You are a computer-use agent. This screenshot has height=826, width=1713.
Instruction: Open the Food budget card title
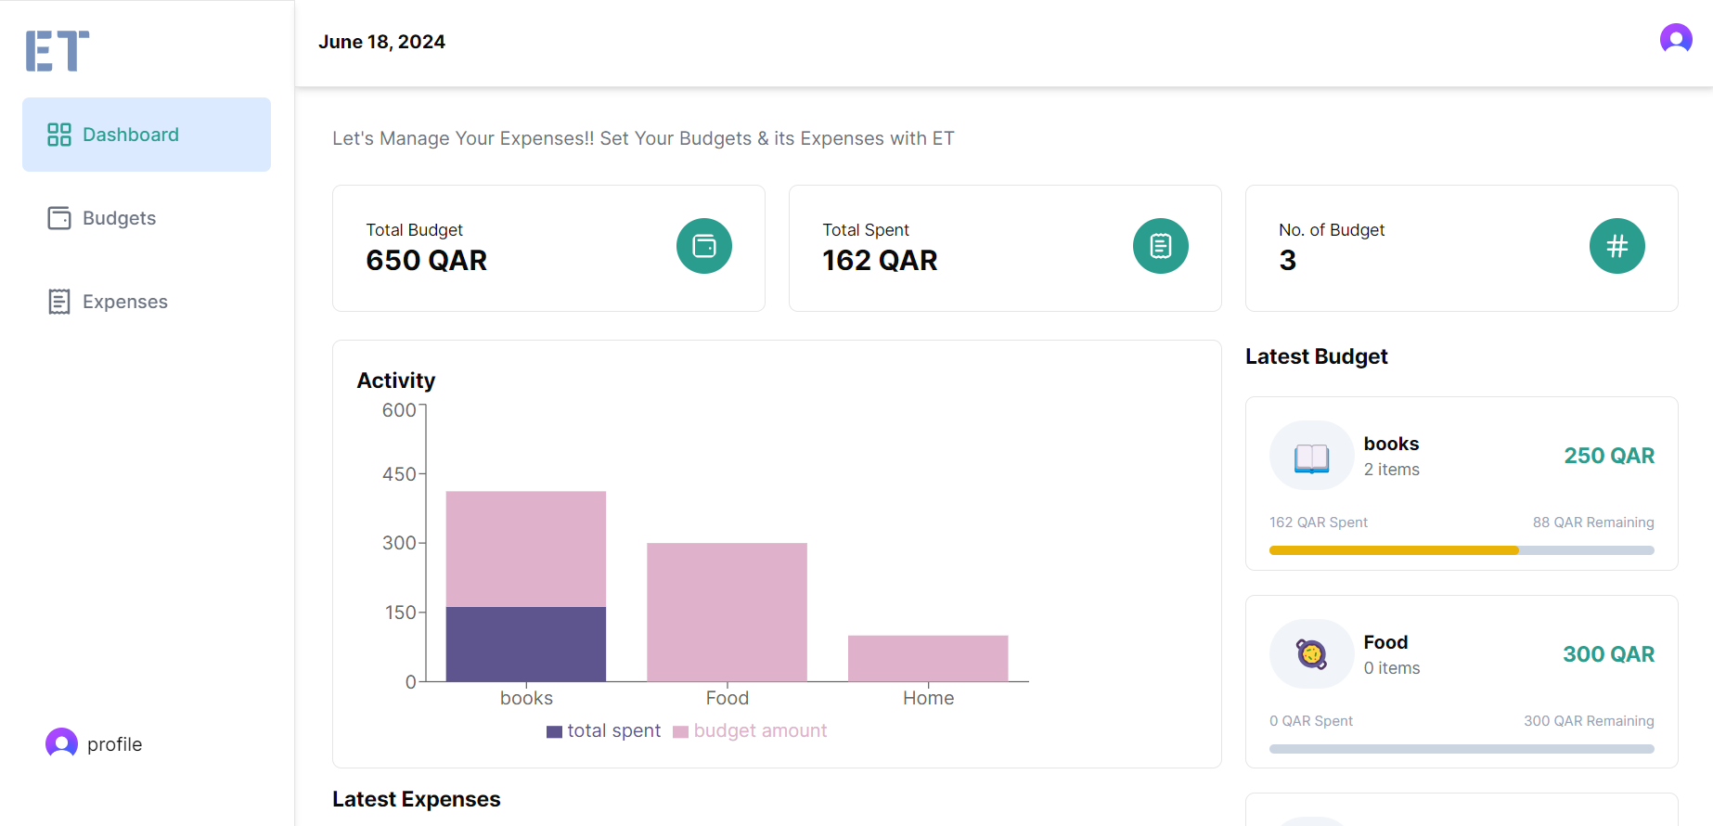coord(1385,642)
